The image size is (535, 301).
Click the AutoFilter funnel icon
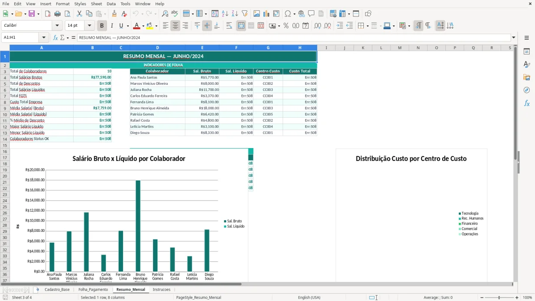click(244, 14)
